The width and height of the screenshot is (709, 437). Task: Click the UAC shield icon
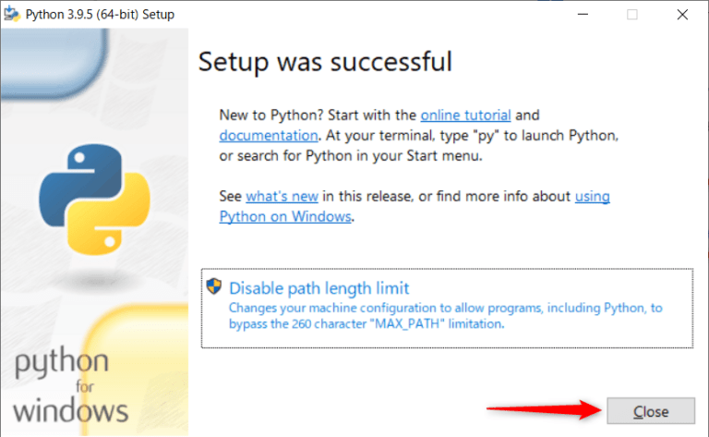(x=214, y=286)
